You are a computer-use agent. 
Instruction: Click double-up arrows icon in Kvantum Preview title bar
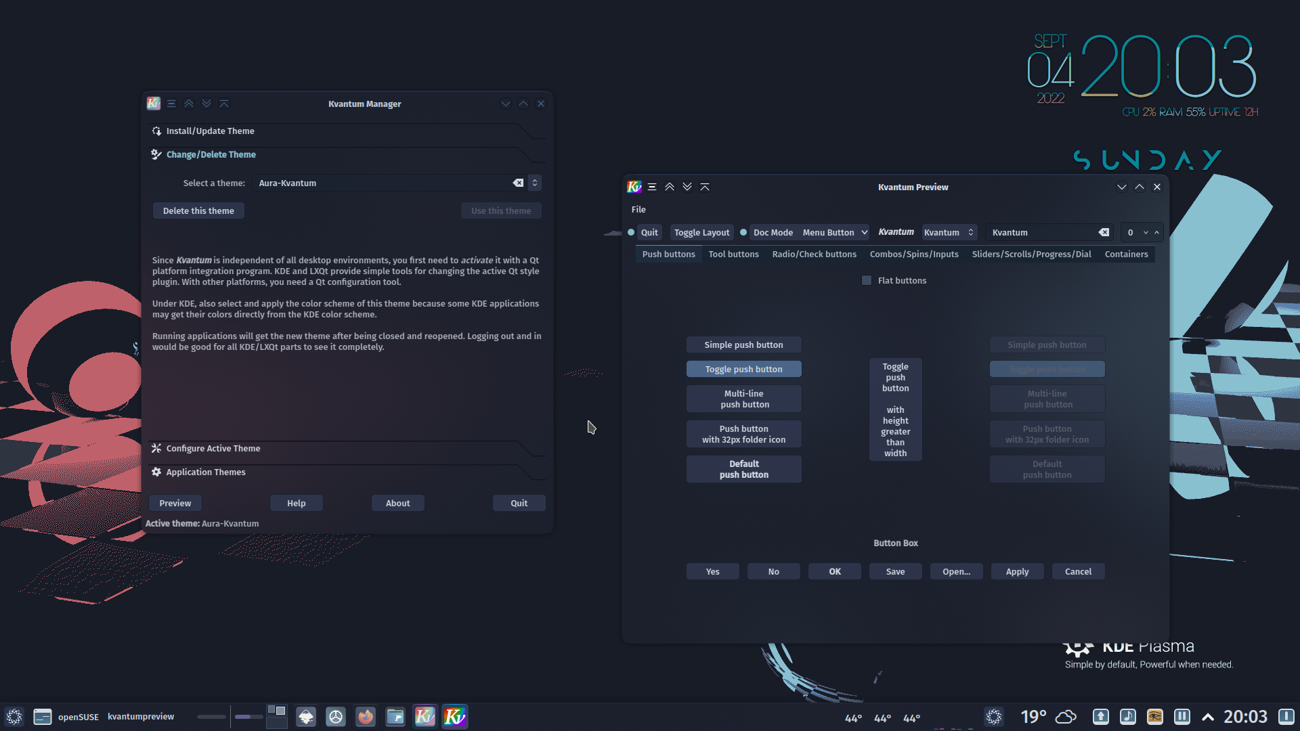click(670, 187)
